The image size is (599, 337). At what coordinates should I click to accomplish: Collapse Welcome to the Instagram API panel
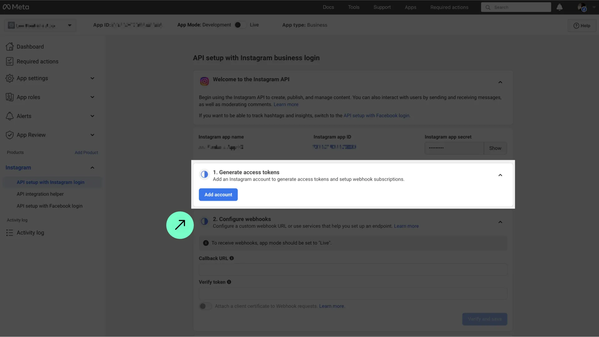coord(500,82)
